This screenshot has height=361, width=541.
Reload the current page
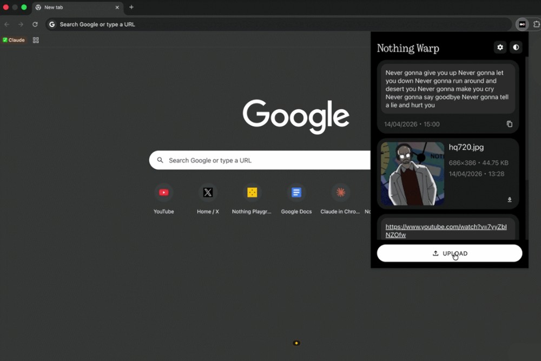35,24
